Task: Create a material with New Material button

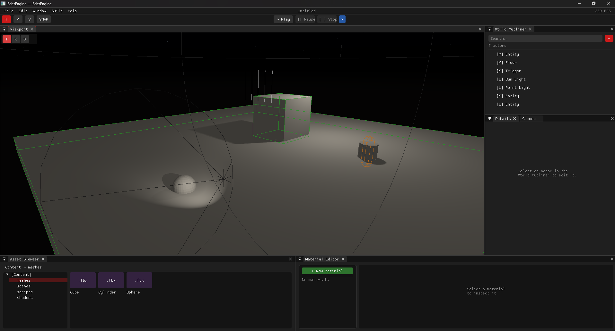Action: pyautogui.click(x=327, y=271)
